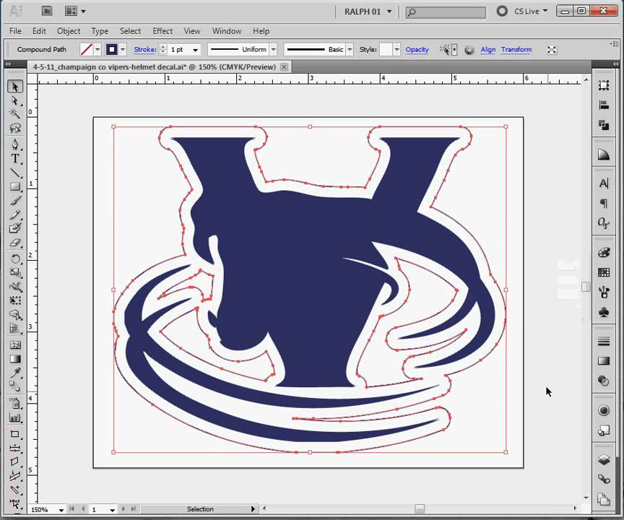Click in the search field
Image resolution: width=624 pixels, height=520 pixels.
click(446, 12)
